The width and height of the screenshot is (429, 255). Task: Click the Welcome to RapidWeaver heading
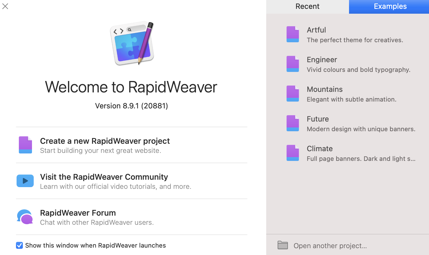click(131, 87)
